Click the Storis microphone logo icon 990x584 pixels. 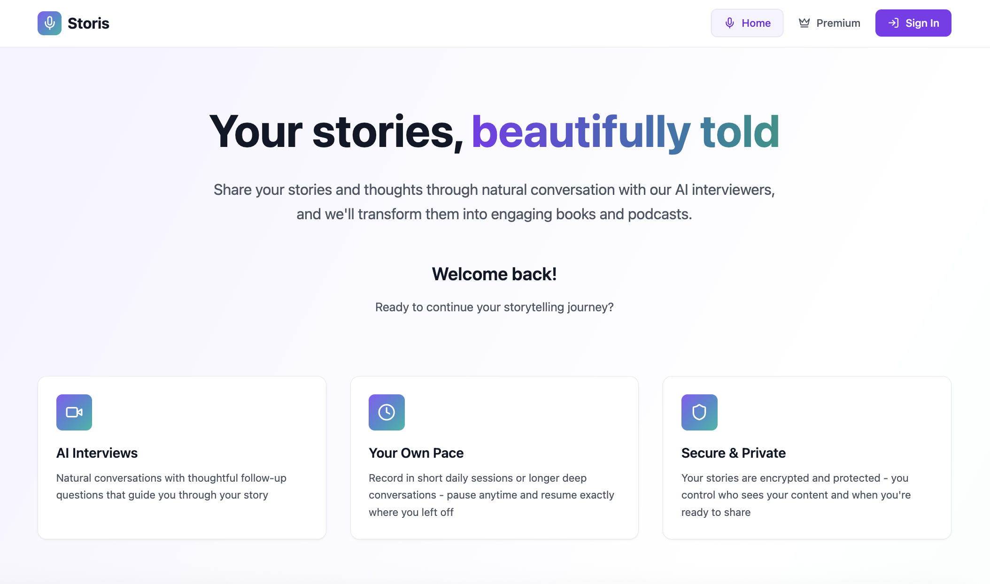pos(49,23)
